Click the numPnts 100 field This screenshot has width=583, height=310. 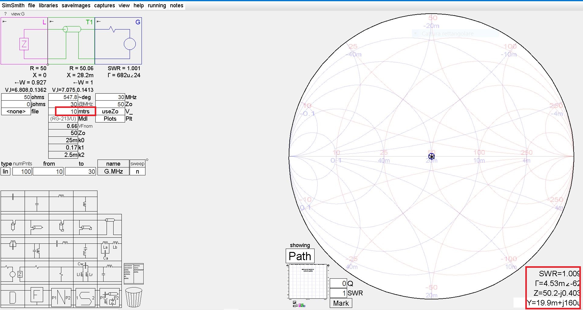[22, 171]
